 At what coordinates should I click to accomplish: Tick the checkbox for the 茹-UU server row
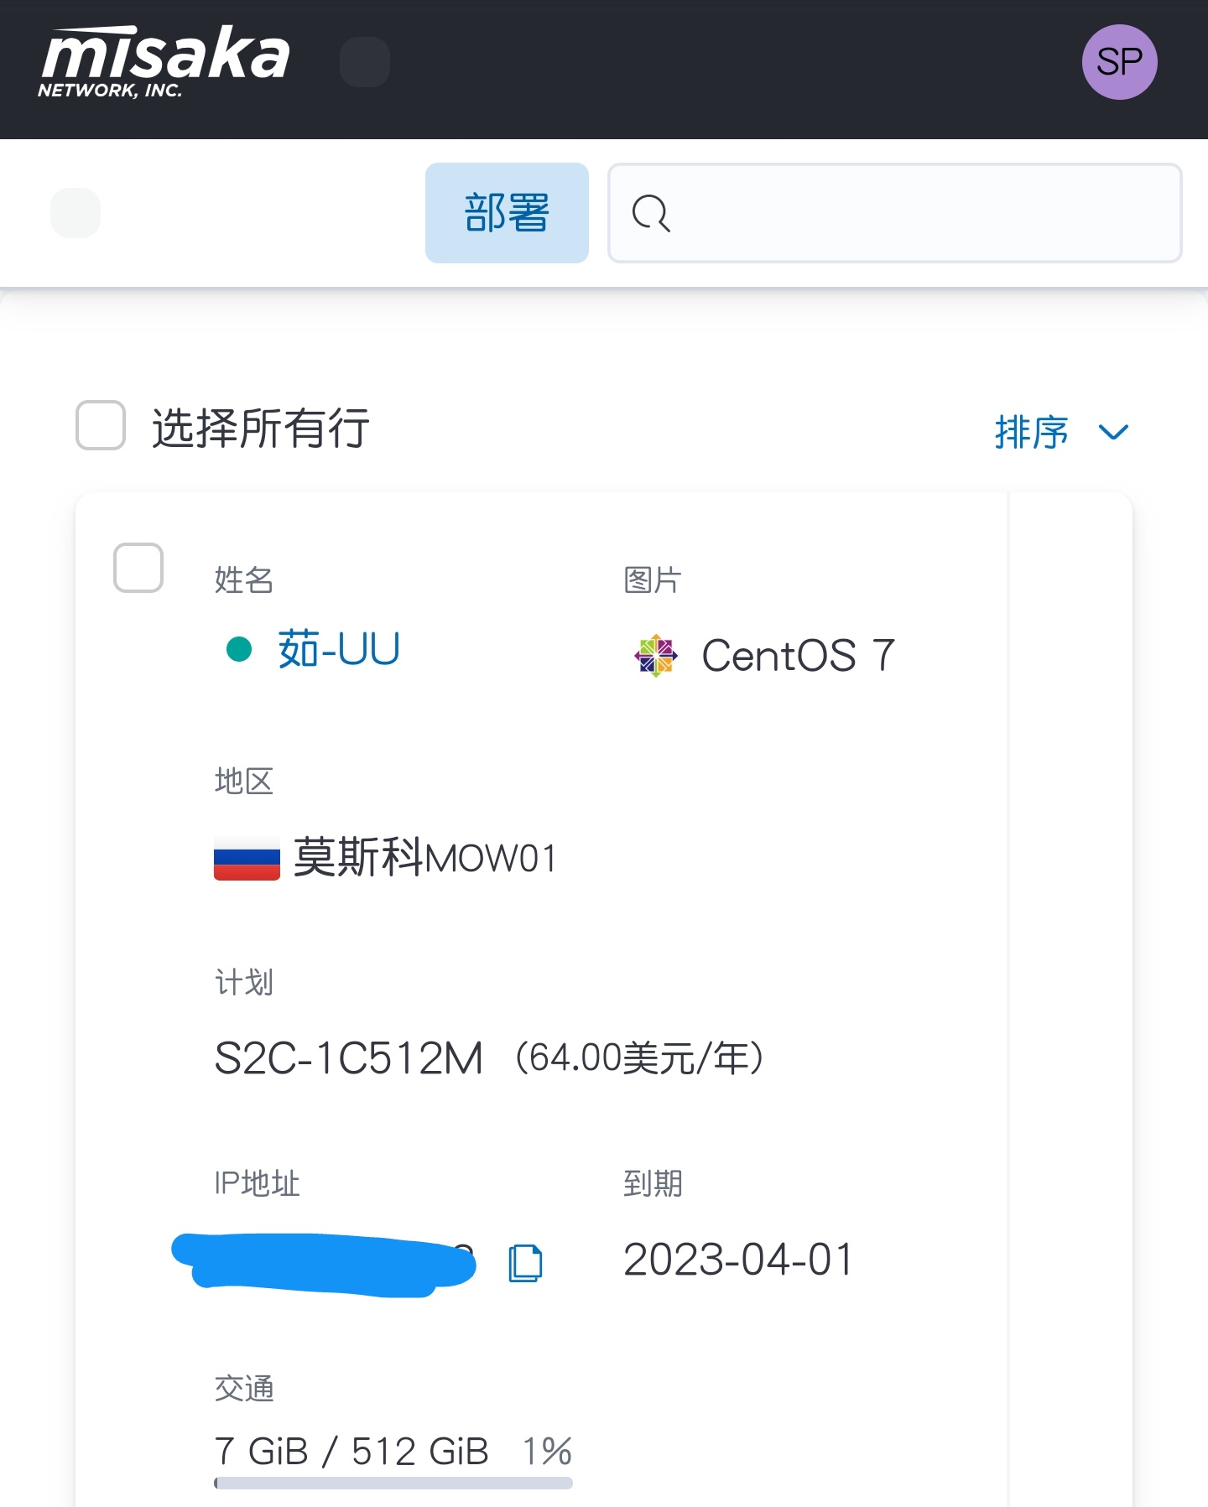point(138,568)
